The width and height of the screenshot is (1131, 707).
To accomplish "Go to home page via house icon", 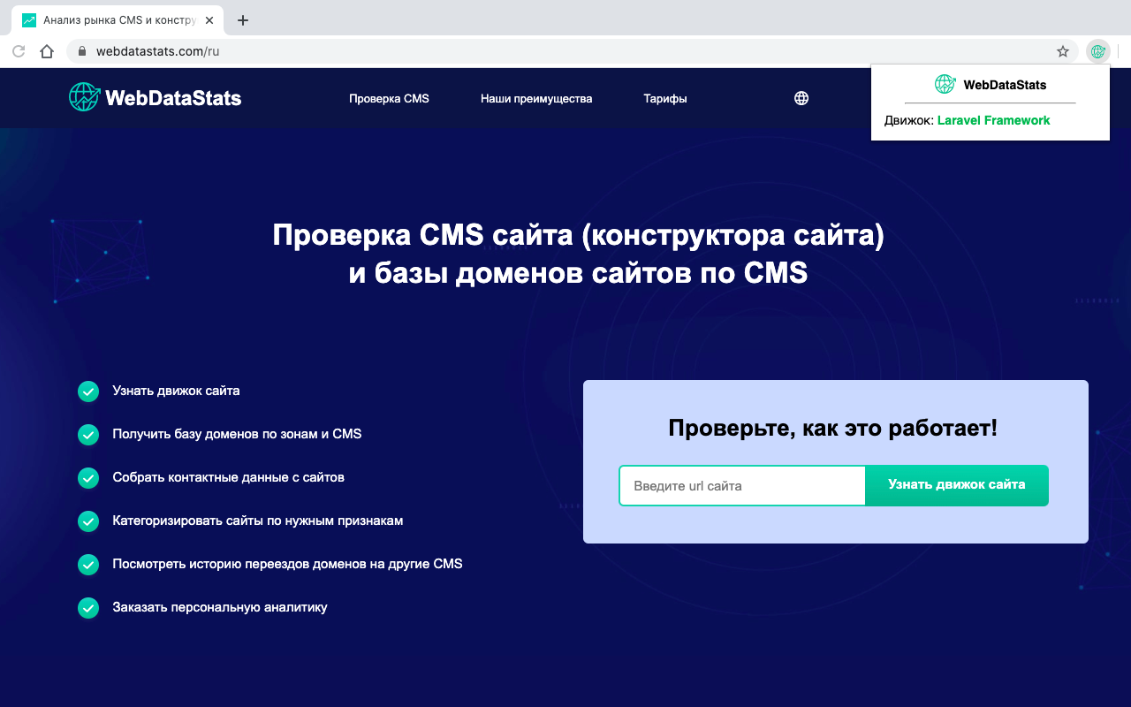I will click(x=47, y=51).
